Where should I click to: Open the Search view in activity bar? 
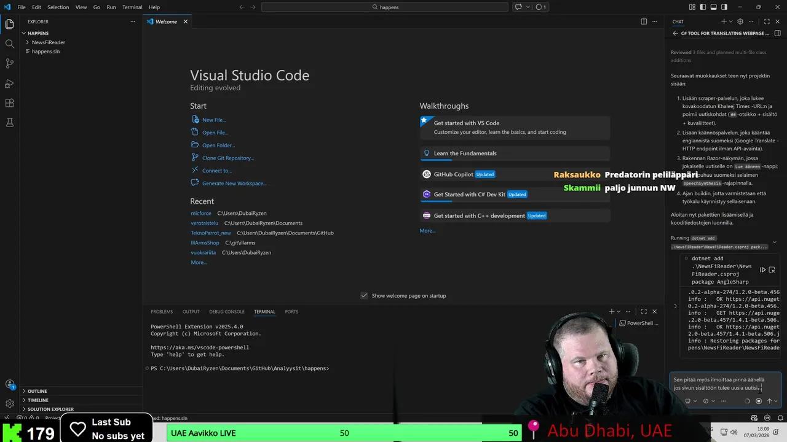pos(10,44)
